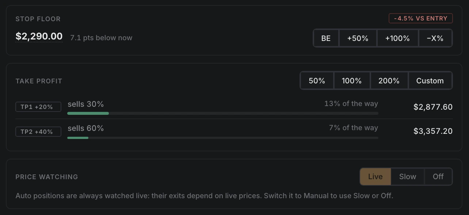Click the 'sells 30%' TP1 label
This screenshot has height=215, width=469.
click(x=86, y=104)
